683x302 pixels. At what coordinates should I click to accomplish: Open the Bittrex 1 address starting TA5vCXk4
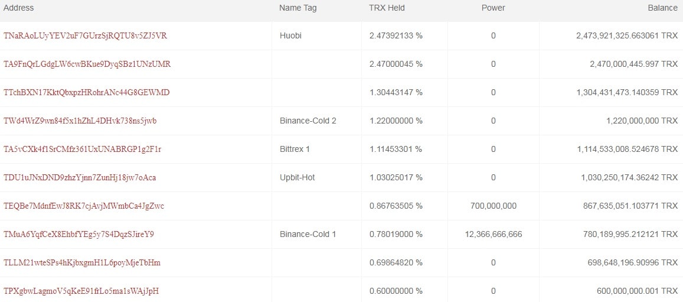tap(82, 149)
